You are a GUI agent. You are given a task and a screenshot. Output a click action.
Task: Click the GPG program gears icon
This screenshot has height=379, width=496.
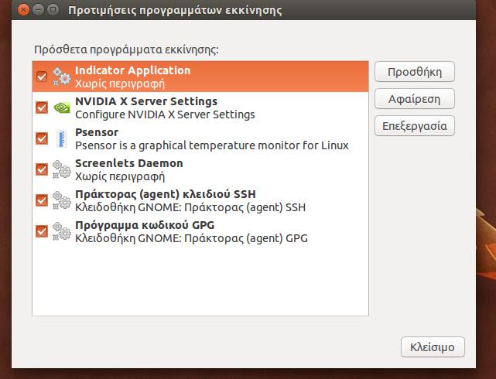coord(61,231)
